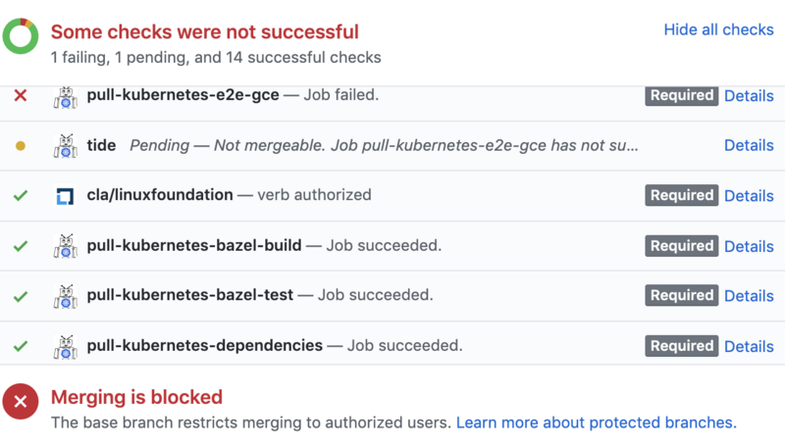This screenshot has width=785, height=446.
Task: Open Details for pull-kubernetes-dependencies
Action: pos(749,346)
